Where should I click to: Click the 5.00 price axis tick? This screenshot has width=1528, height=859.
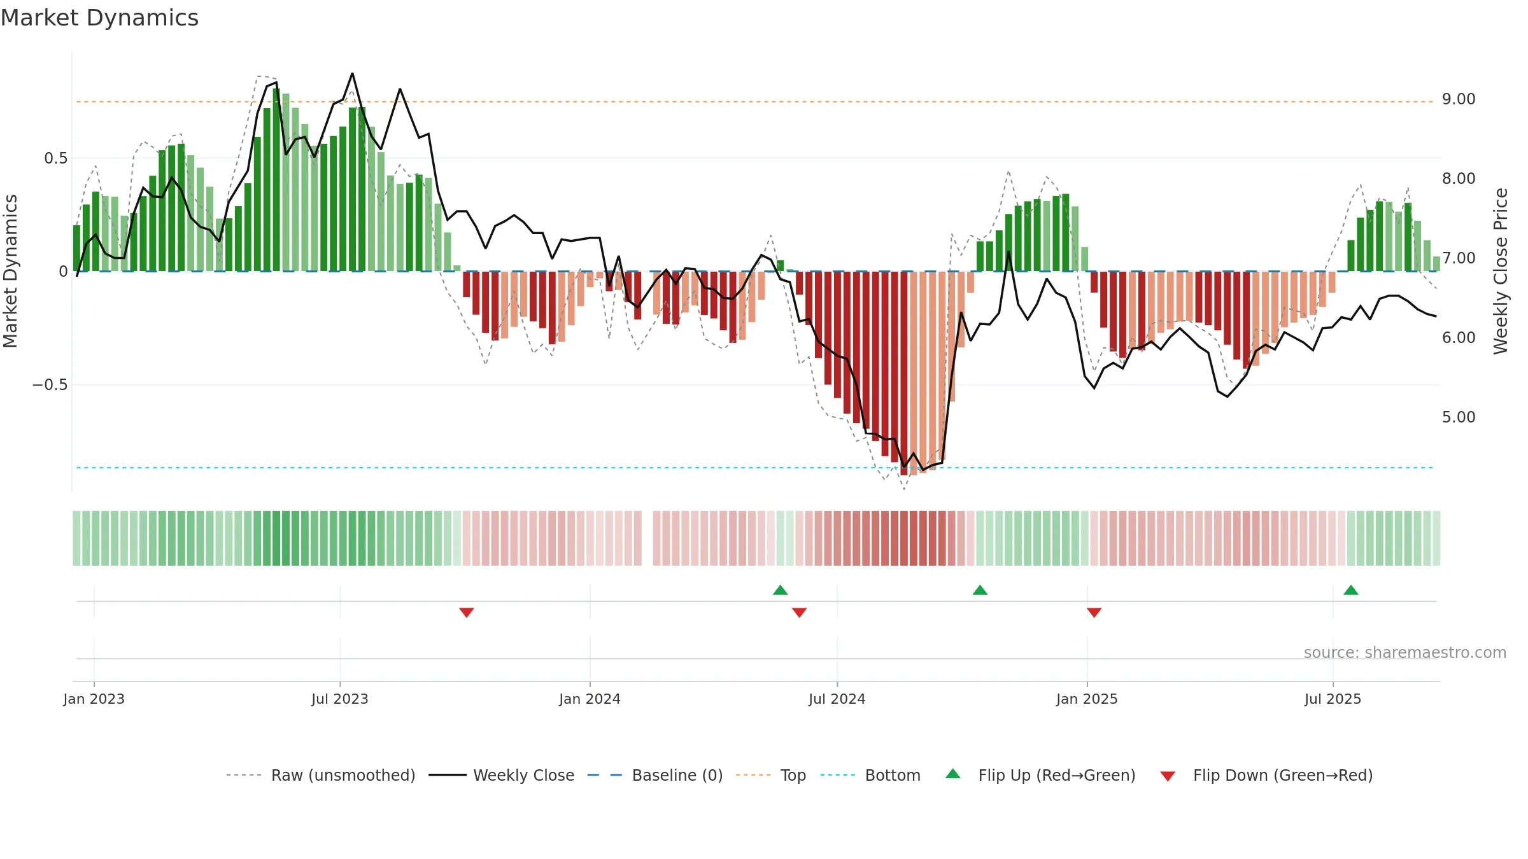pyautogui.click(x=1459, y=417)
